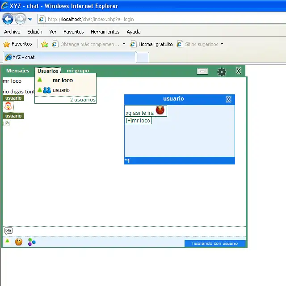Close the chat with the header X
Viewport: 286px width, 286px height.
(238, 71)
